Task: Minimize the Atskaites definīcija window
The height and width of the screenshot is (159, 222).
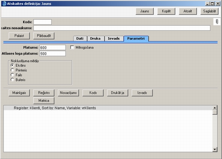Action: [207, 3]
